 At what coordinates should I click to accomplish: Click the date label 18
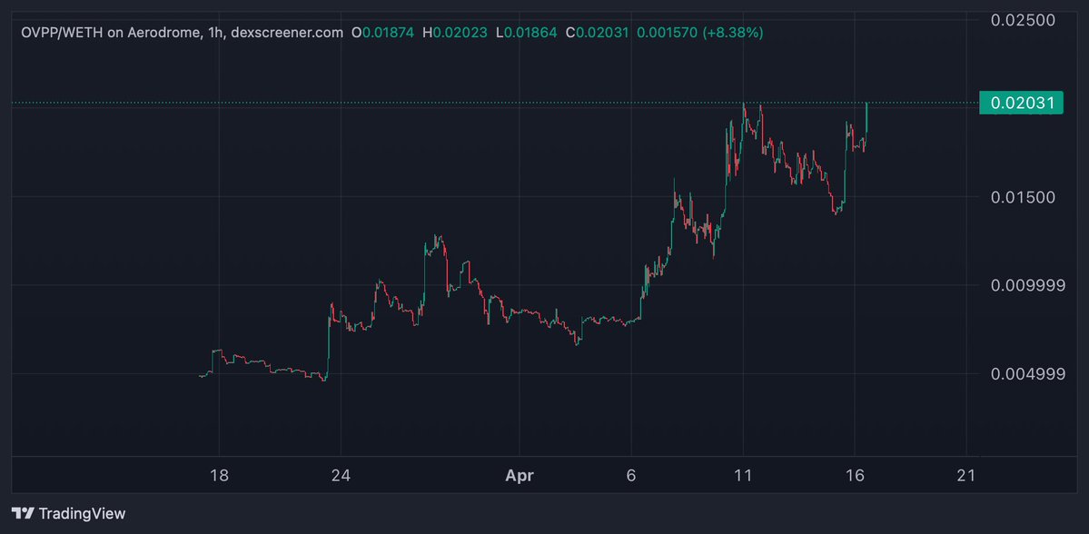[219, 476]
